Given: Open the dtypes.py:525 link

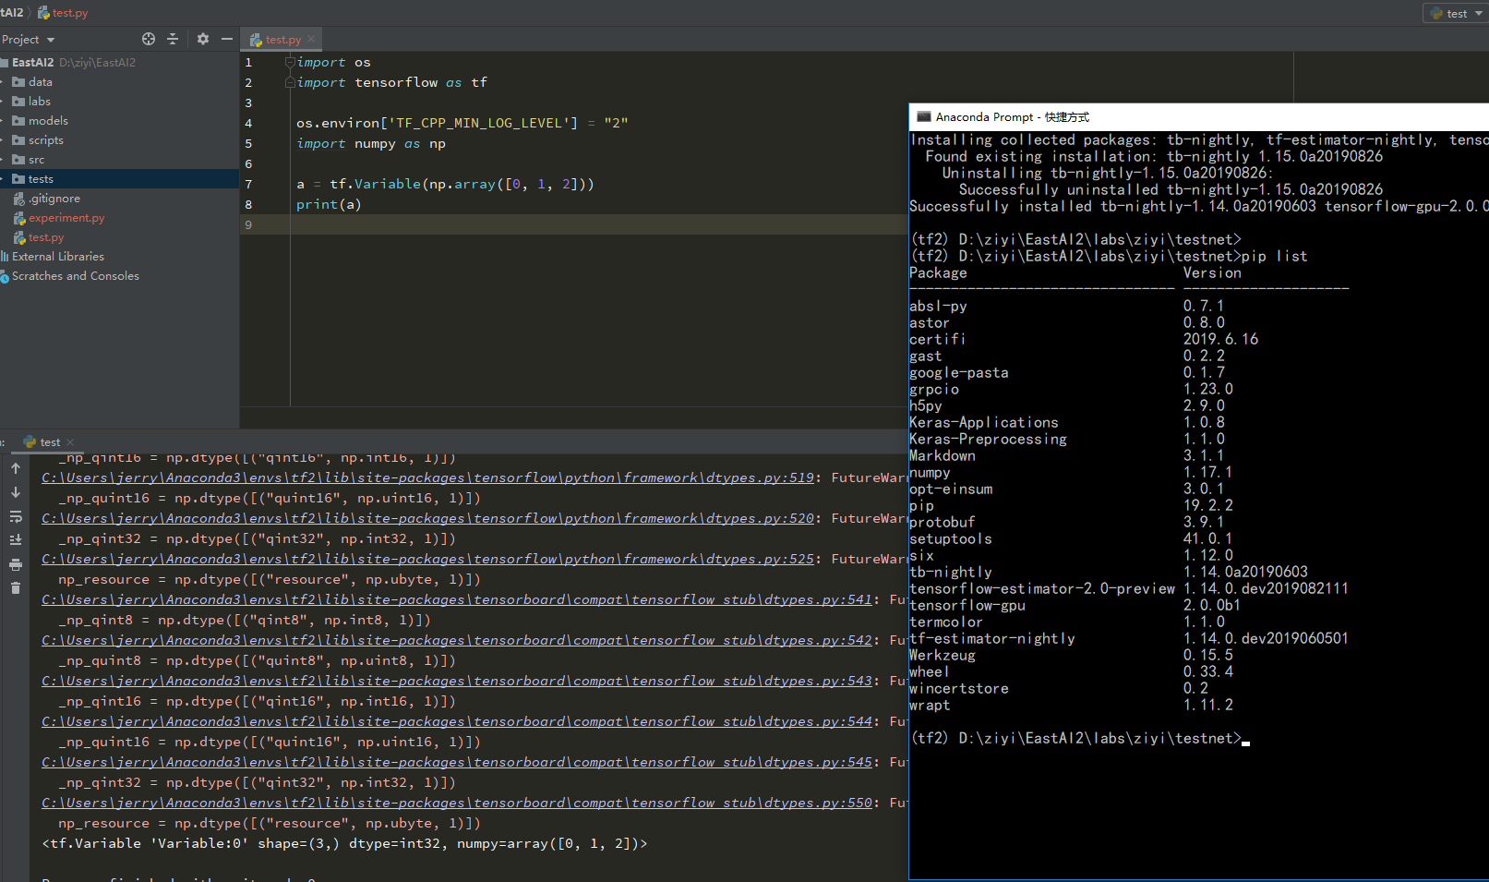Looking at the screenshot, I should 427,559.
